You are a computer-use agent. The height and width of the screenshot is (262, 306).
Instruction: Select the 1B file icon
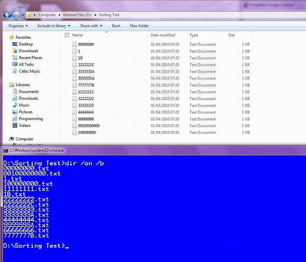tap(75, 58)
